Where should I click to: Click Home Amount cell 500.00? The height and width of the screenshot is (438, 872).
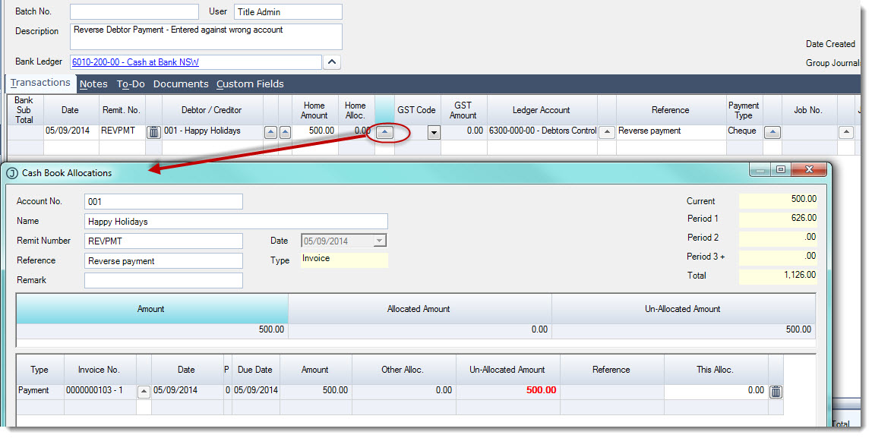click(315, 131)
